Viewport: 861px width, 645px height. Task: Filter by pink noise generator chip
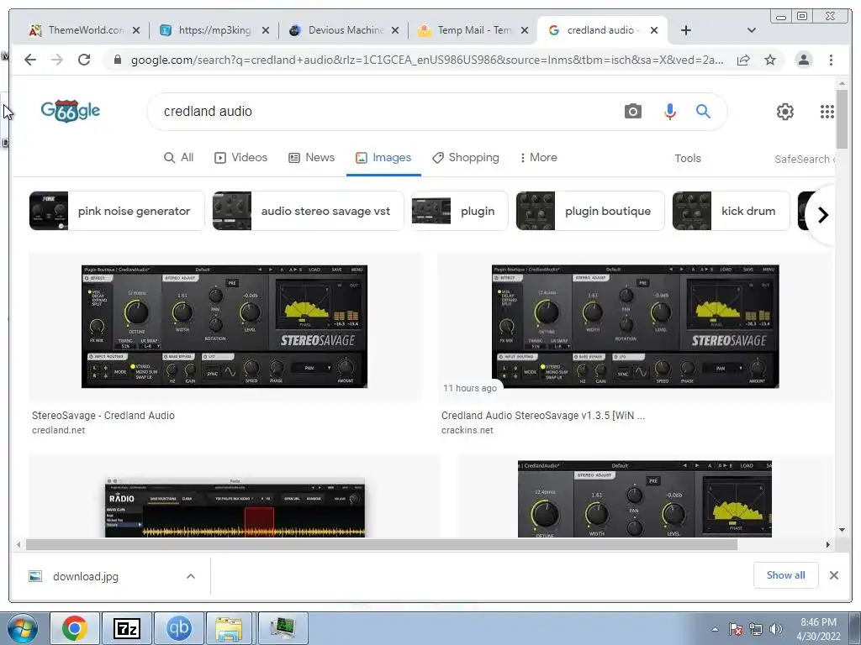click(x=116, y=211)
